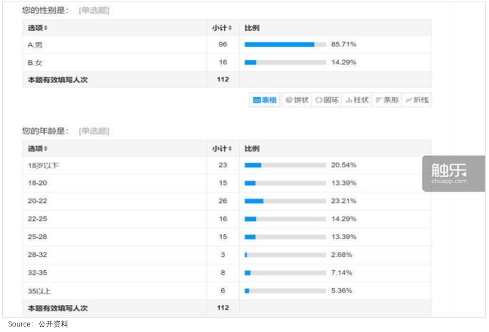This screenshot has height=332, width=489.
Task: Click the 28-32 age option row
Action: pyautogui.click(x=37, y=255)
